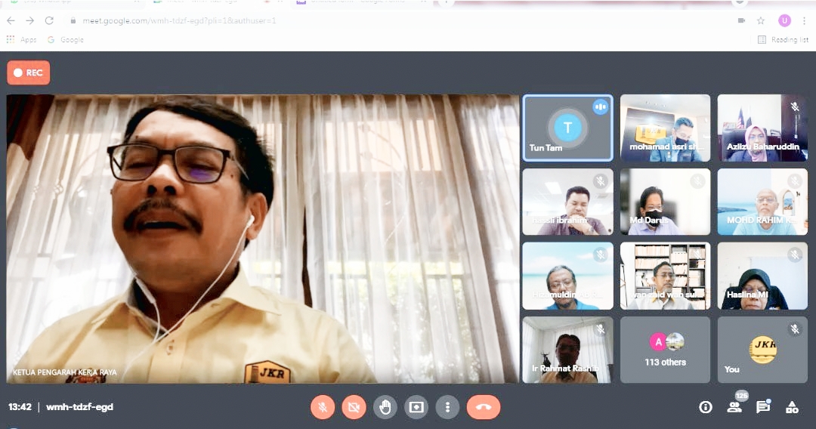Click the KETUA PENGARAH KERJA RAYA caption

[x=64, y=372]
